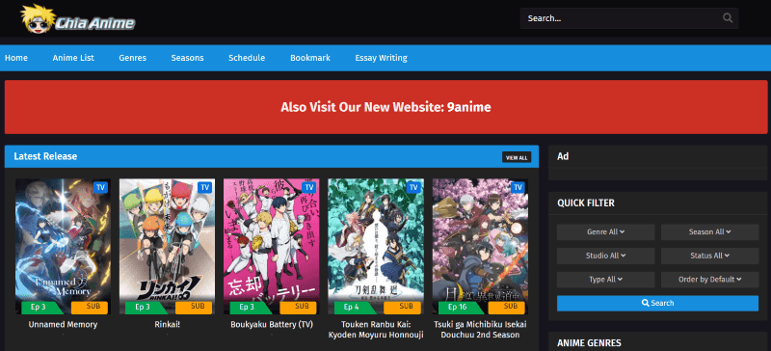Image resolution: width=771 pixels, height=351 pixels.
Task: Open the Type All dropdown
Action: pos(606,279)
